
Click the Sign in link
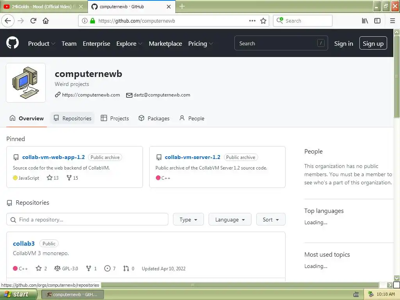pyautogui.click(x=344, y=44)
